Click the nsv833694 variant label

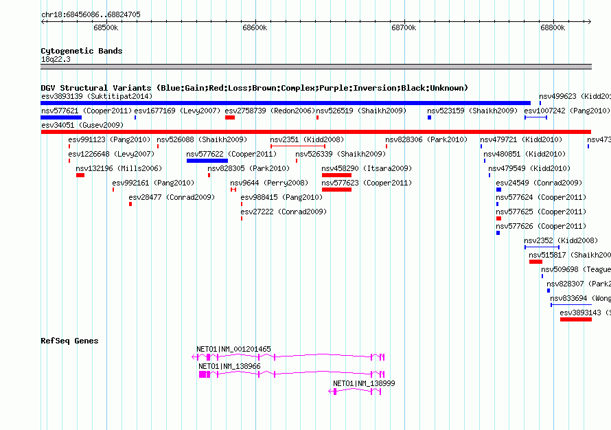(x=581, y=298)
